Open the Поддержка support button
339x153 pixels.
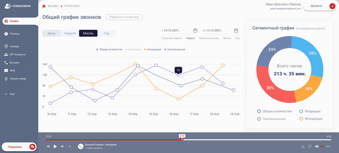pos(19,147)
